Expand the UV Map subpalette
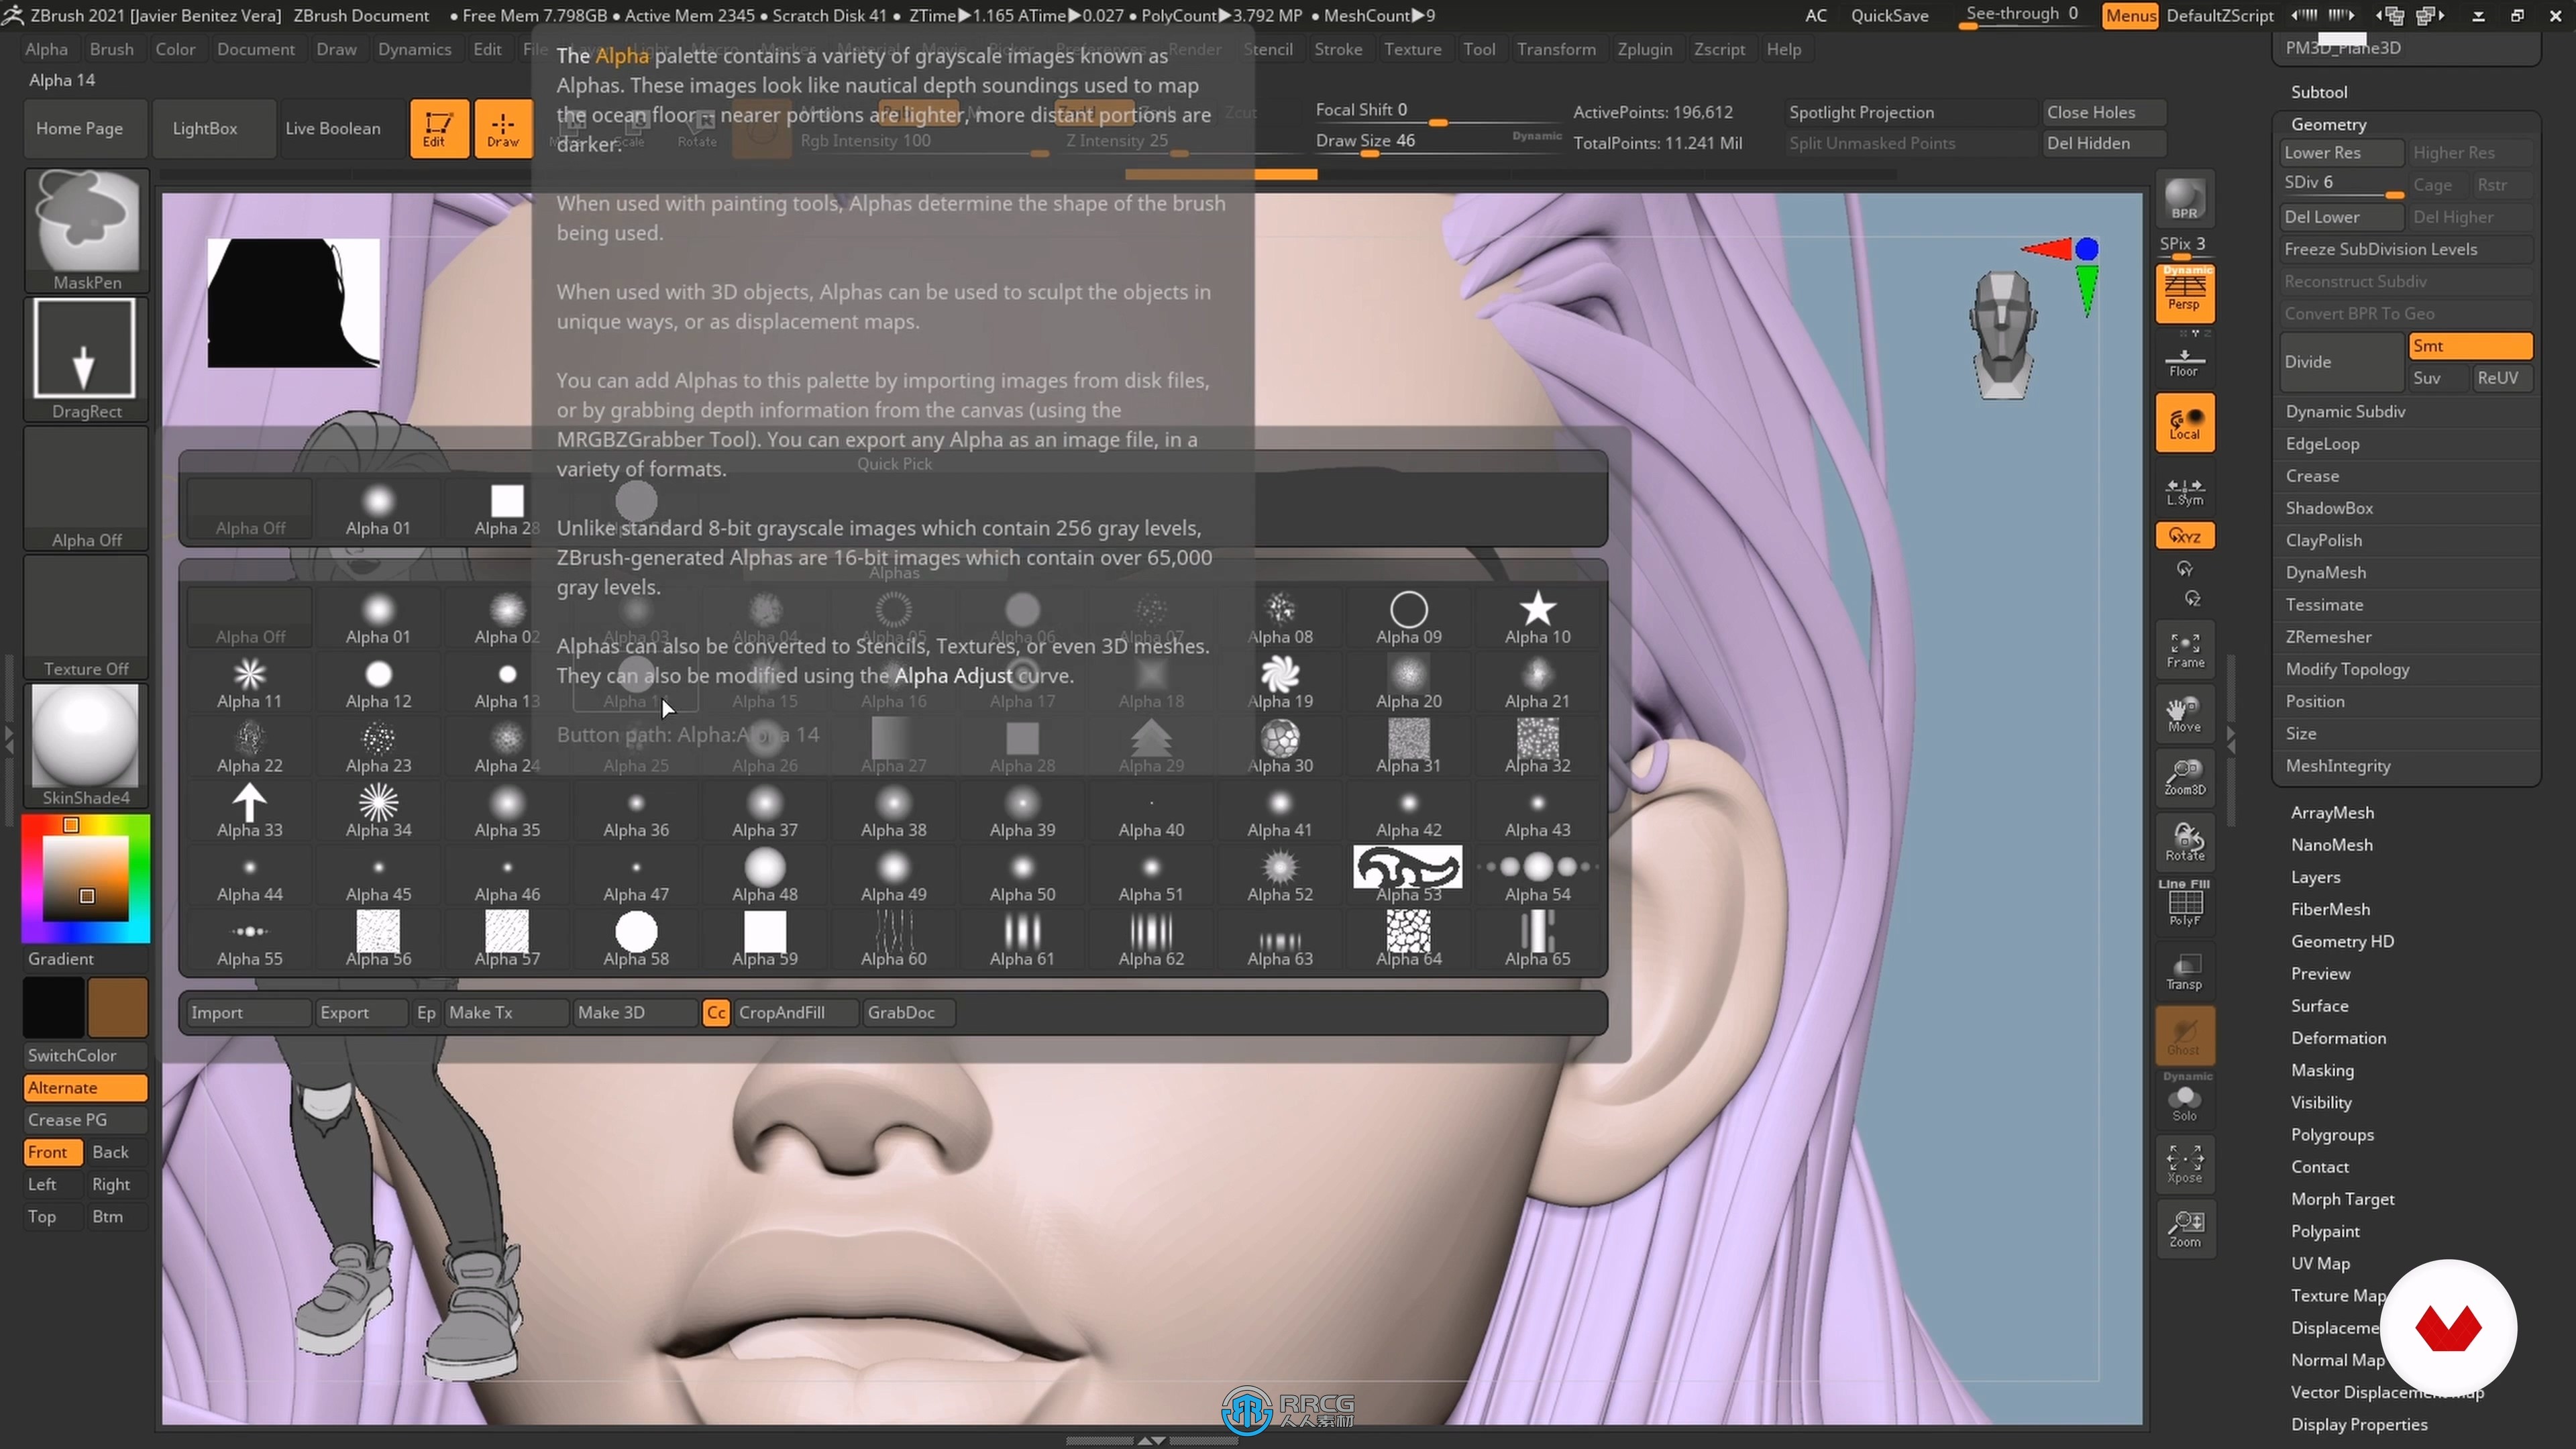2576x1449 pixels. 2320,1263
